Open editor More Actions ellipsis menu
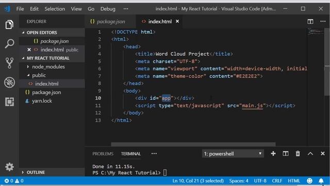Image resolution: width=330 pixels, height=186 pixels. (323, 21)
